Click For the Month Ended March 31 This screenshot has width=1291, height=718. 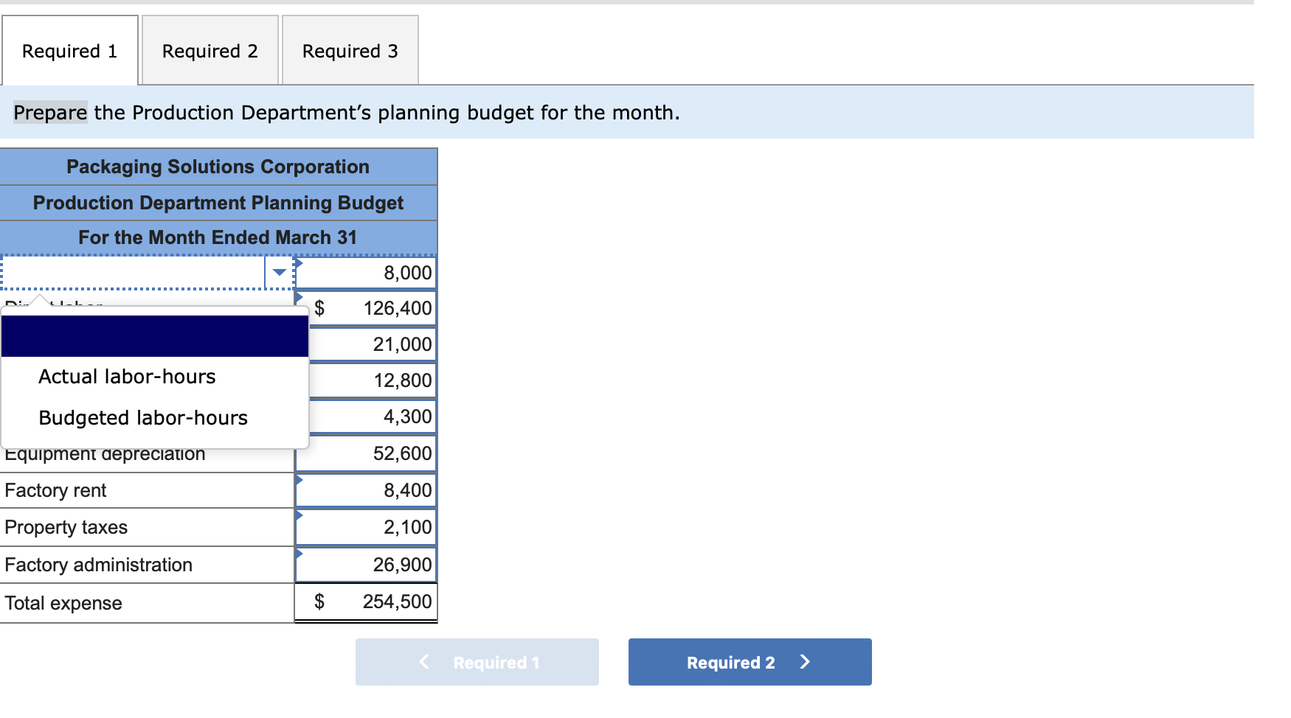[218, 237]
